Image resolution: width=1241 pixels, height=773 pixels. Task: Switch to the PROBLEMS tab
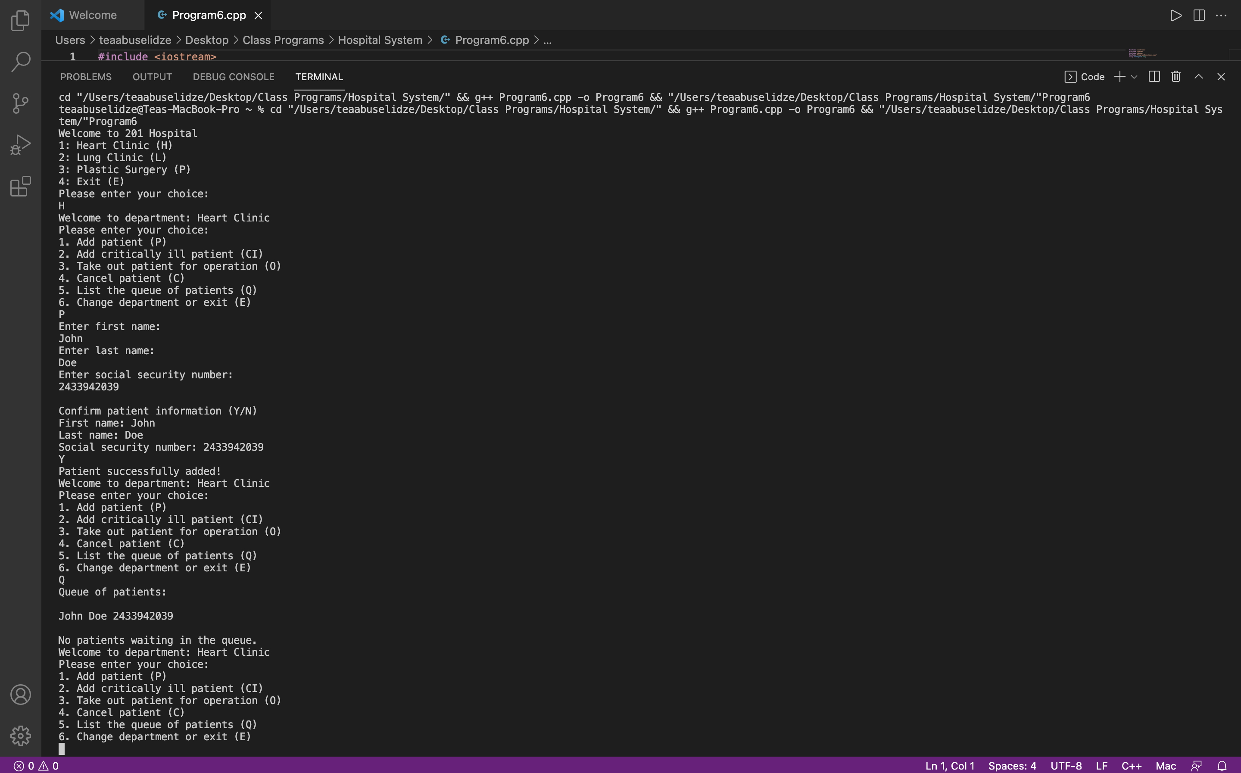pyautogui.click(x=86, y=77)
